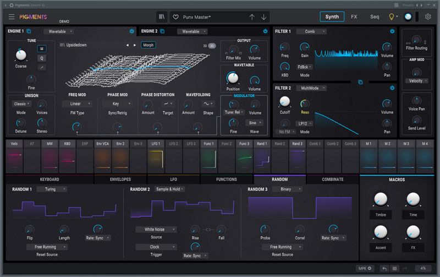The width and height of the screenshot is (440, 277).
Task: Click the Filter 2 Reso knob
Action: click(x=305, y=104)
